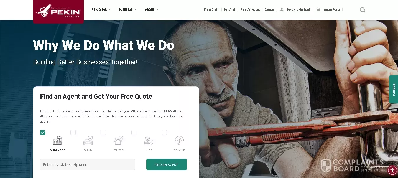
Task: Check the Auto product checkbox
Action: (73, 133)
